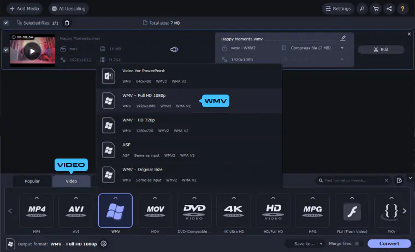The height and width of the screenshot is (252, 415).
Task: Open AI Upscaling
Action: click(x=69, y=9)
